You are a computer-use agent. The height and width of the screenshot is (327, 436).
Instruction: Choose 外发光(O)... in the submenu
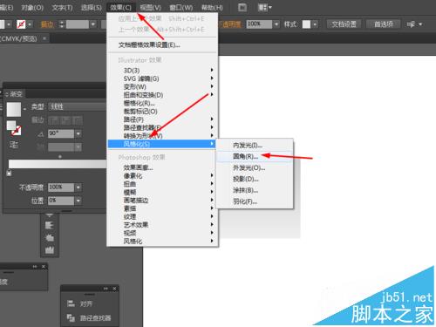tap(255, 167)
